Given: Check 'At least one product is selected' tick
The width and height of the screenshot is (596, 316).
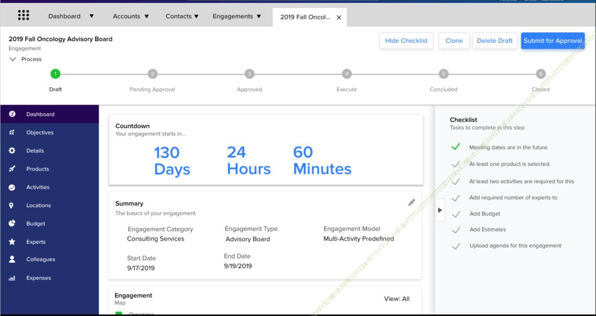Looking at the screenshot, I should [x=456, y=165].
